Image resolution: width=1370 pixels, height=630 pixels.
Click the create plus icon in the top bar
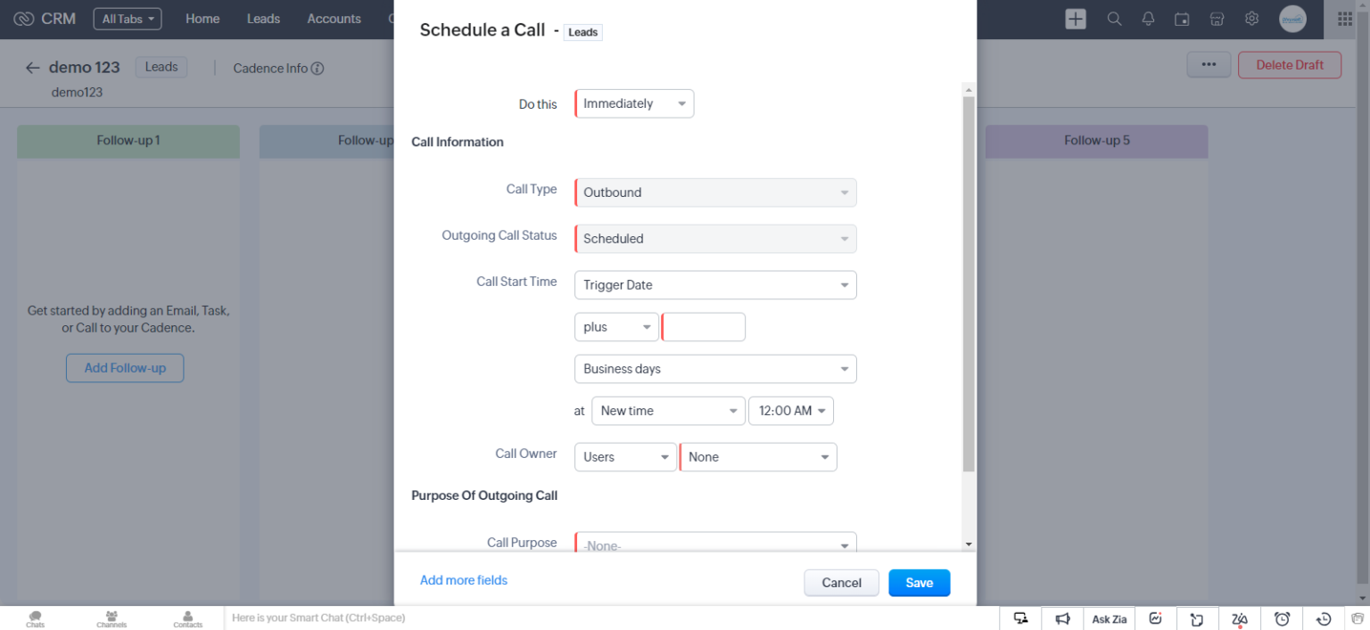[x=1075, y=18]
